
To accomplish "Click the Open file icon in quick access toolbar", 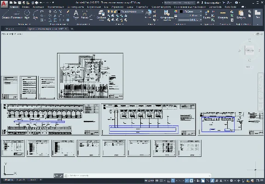I will click(x=15, y=3).
